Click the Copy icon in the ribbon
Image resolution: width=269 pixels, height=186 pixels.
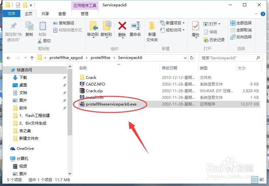(x=29, y=26)
